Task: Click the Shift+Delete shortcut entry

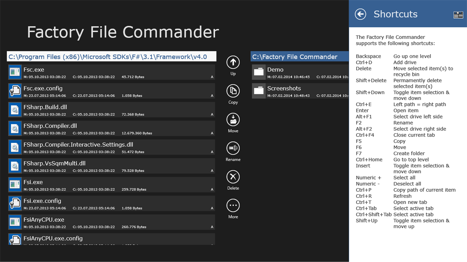Action: click(371, 81)
